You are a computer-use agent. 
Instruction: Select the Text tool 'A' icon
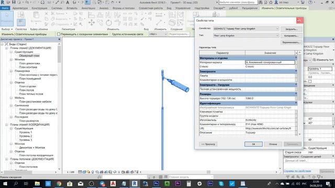(68, 2)
